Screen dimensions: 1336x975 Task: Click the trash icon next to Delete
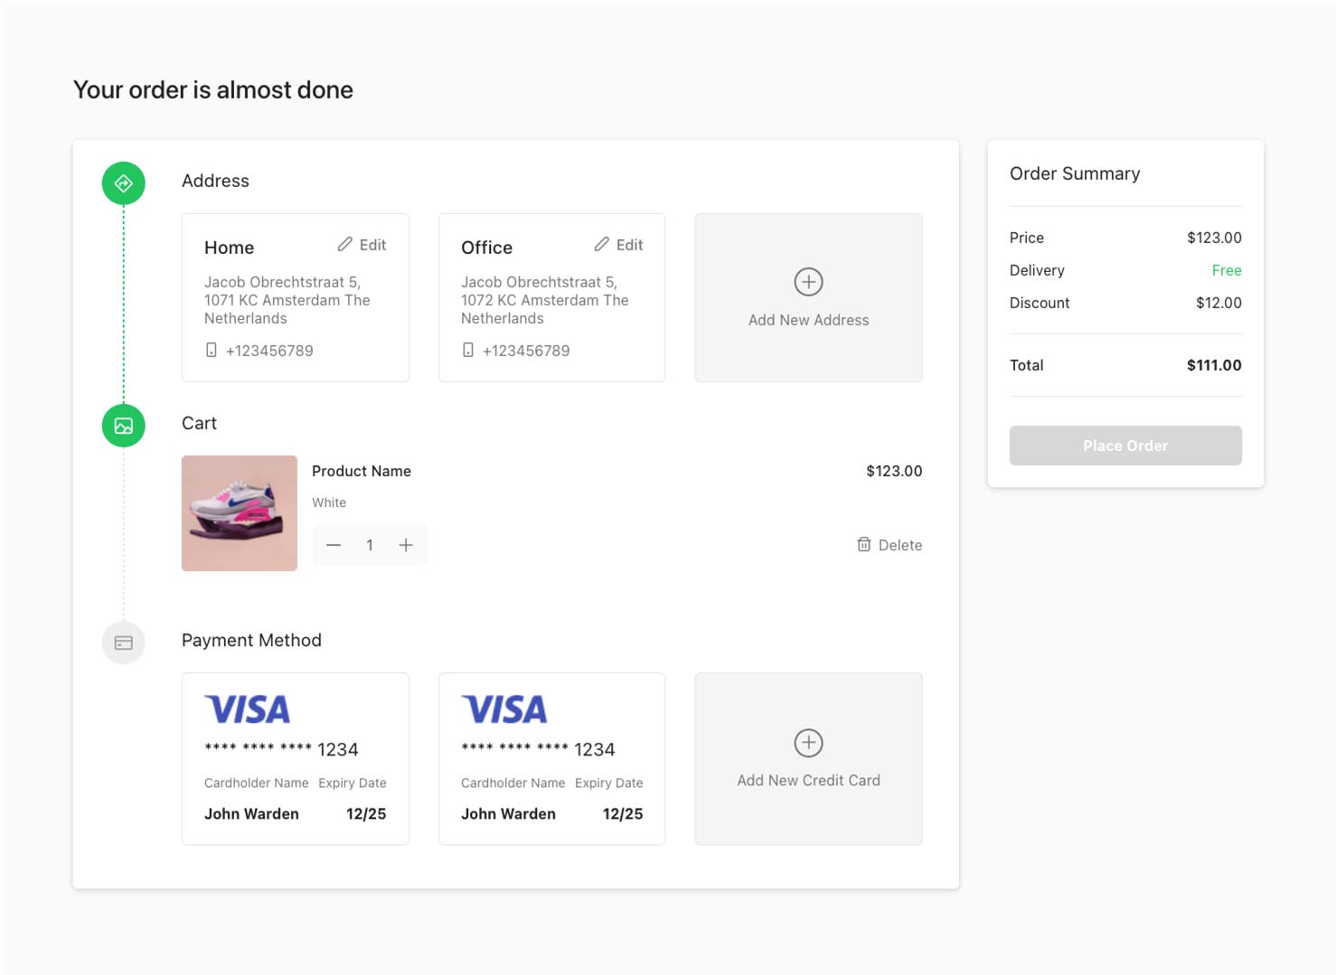pos(864,544)
